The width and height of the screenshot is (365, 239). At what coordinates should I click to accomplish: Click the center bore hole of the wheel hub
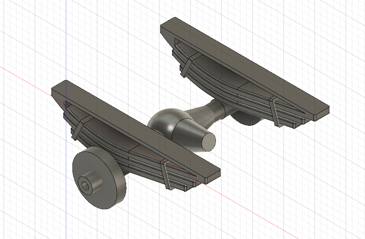point(86,186)
